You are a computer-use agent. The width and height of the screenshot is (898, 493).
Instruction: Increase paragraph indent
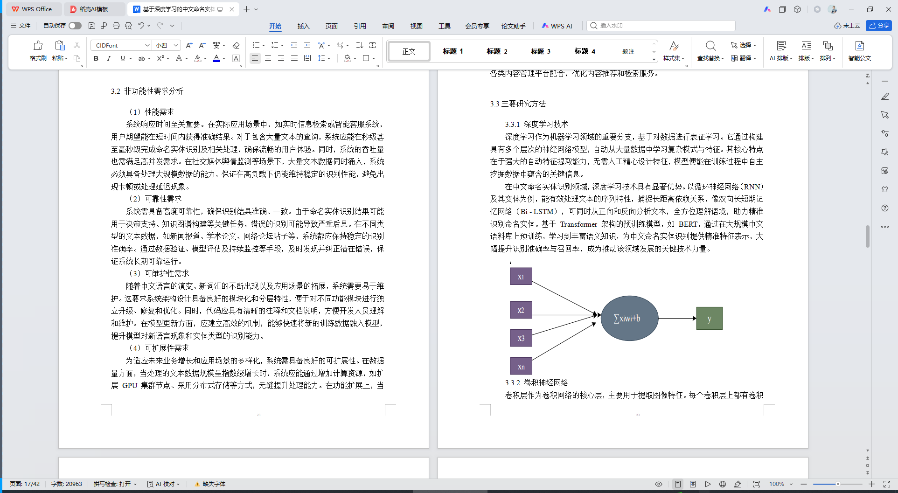tap(307, 45)
